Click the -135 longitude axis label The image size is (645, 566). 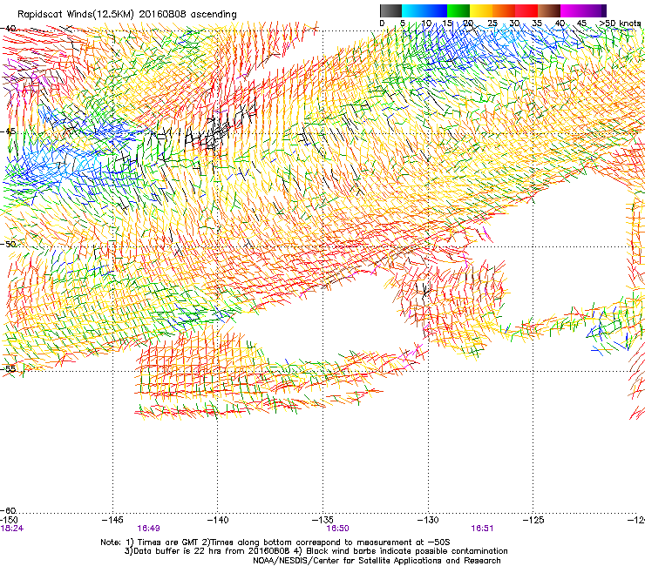(x=322, y=520)
